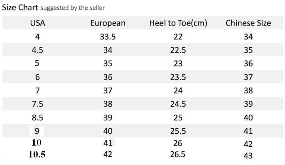Click the Heel to Toe(cm) header

pyautogui.click(x=178, y=23)
